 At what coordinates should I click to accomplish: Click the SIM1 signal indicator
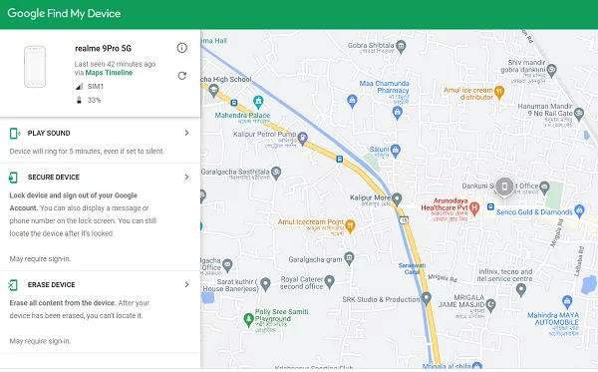pyautogui.click(x=90, y=86)
